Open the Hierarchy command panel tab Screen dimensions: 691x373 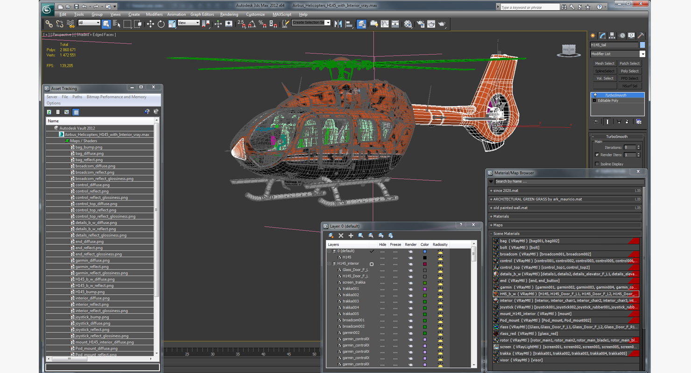coord(612,35)
